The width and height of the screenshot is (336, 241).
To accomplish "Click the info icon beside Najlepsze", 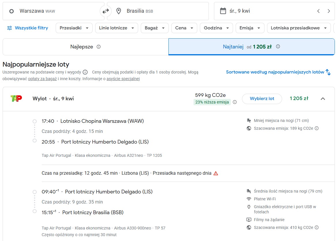I will 99,47.
